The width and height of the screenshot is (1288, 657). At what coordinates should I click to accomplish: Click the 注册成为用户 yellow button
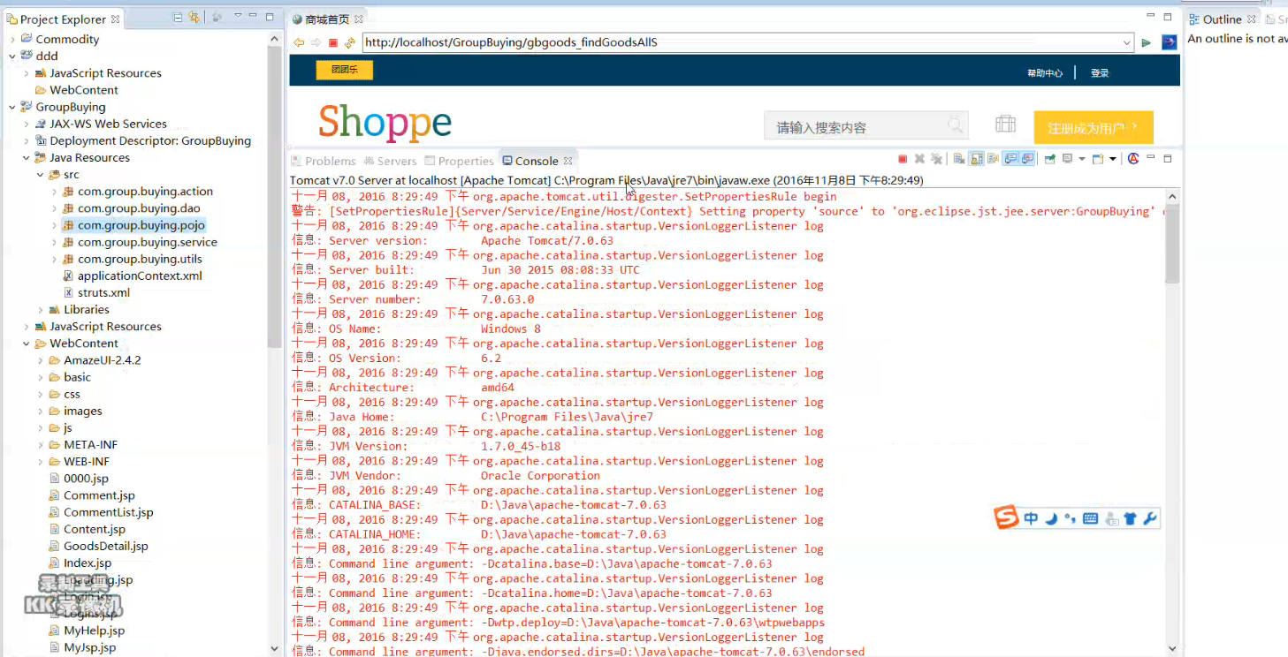click(x=1094, y=128)
